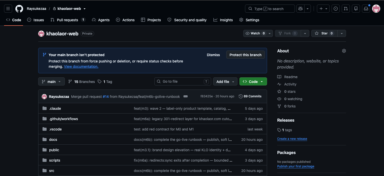Open Security and quality tab
384x176 pixels.
[x=187, y=20]
